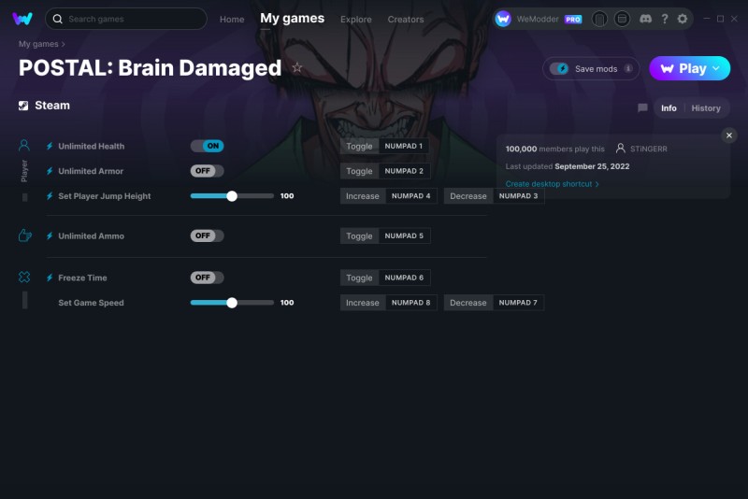Click Decrease NUMPAD 7 for game speed
Screen dimensions: 748x499
pos(494,303)
